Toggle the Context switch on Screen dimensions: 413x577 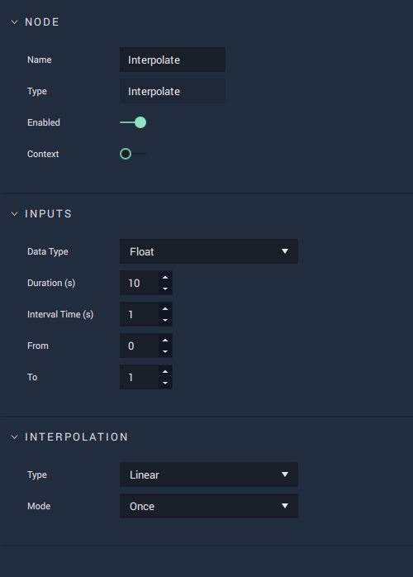coord(133,154)
